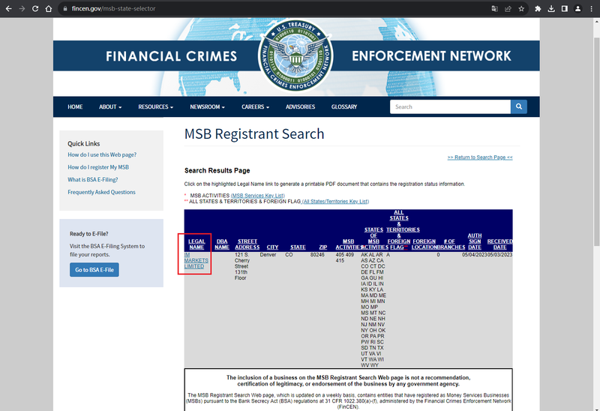Image resolution: width=600 pixels, height=411 pixels.
Task: Click the '121 S. Cherry Street' address cell
Action: (x=241, y=266)
